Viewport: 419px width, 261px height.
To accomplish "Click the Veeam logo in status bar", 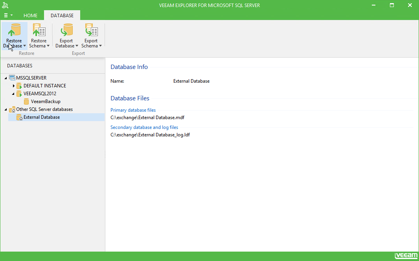I will pyautogui.click(x=406, y=256).
